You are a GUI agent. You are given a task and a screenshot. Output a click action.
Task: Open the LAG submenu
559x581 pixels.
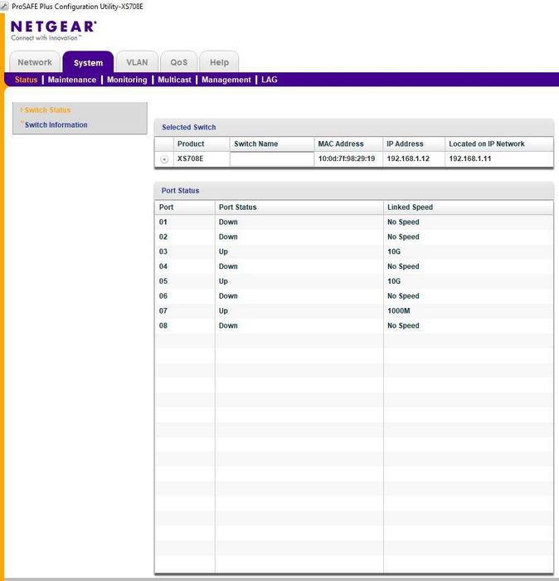tap(270, 80)
